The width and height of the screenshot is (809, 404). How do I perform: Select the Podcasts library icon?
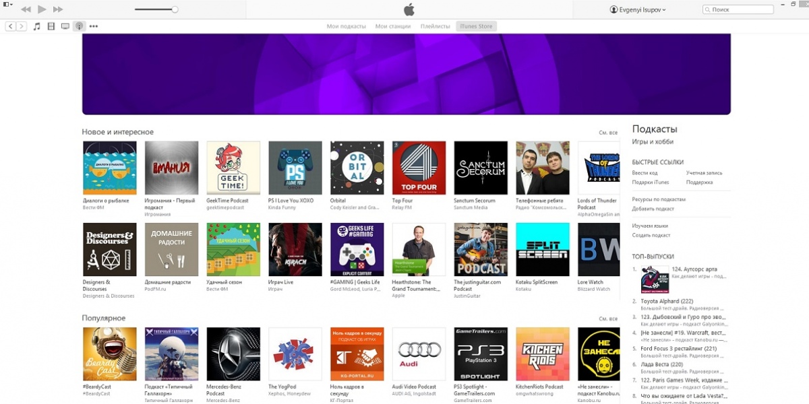pyautogui.click(x=79, y=26)
